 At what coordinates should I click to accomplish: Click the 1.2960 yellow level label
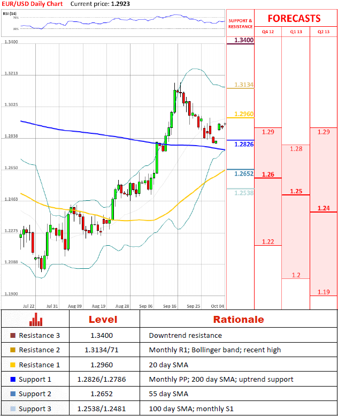click(243, 114)
